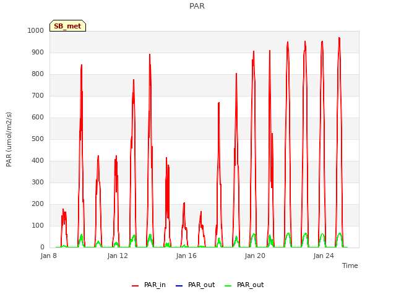Click the PAR (umol/m2/s) y-axis title
396x297 pixels.
(9, 139)
